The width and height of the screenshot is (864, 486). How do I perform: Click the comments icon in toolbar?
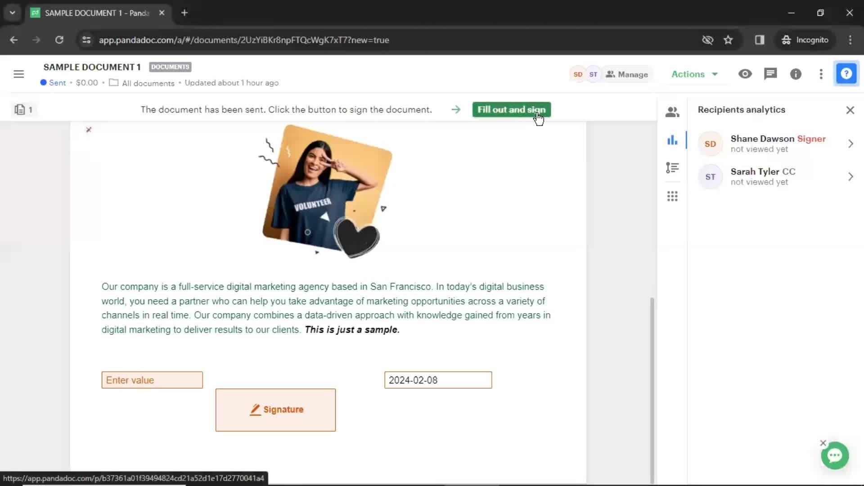pos(771,74)
